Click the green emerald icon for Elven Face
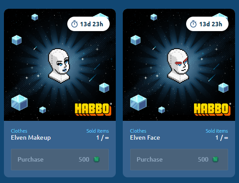The width and height of the screenshot is (239, 183). point(215,159)
